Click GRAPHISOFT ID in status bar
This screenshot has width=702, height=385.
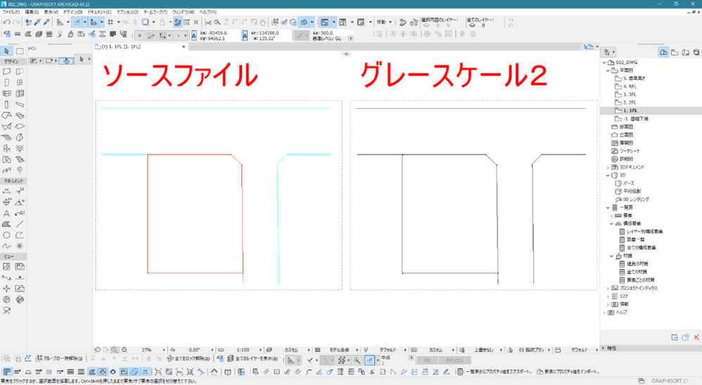pos(668,381)
